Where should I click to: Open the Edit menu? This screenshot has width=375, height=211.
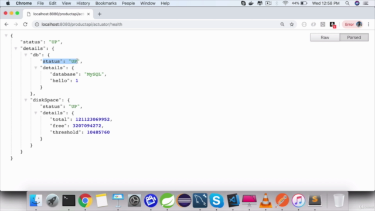pyautogui.click(x=53, y=4)
